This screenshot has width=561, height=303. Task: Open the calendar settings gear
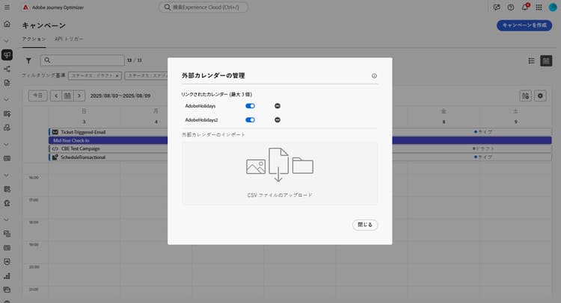540,96
